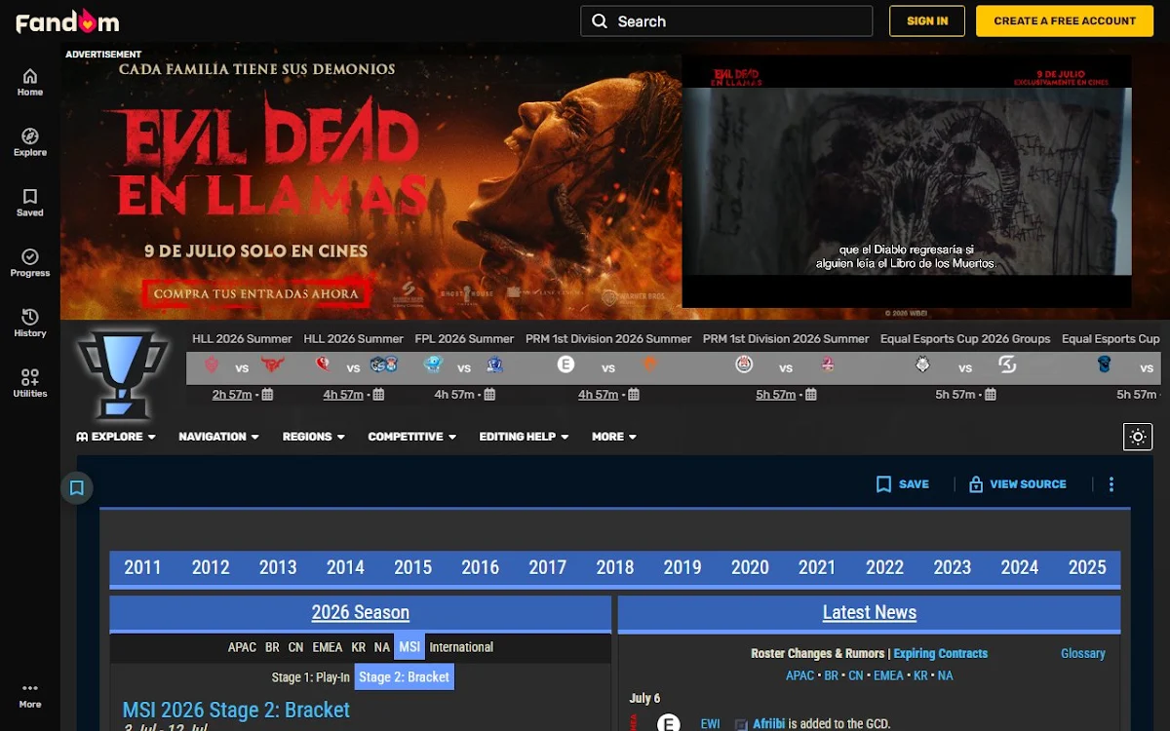Open calendar icon under Equal Esports Cup 2026 Groups

pos(991,395)
